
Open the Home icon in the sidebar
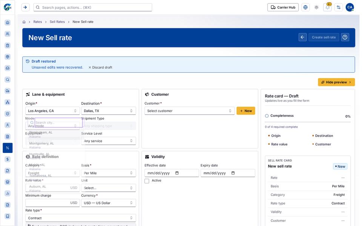pos(8,22)
